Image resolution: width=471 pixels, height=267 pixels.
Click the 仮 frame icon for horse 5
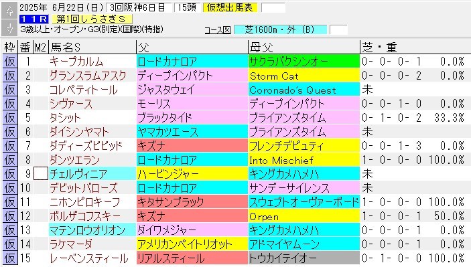9,118
